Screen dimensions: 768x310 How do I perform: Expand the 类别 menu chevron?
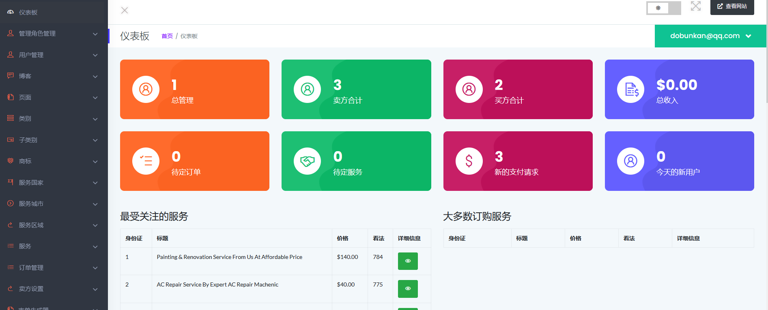(95, 119)
